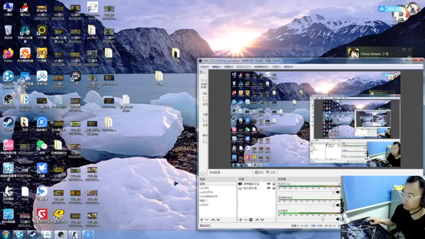Select the Steam desktop shortcut

tap(8, 124)
